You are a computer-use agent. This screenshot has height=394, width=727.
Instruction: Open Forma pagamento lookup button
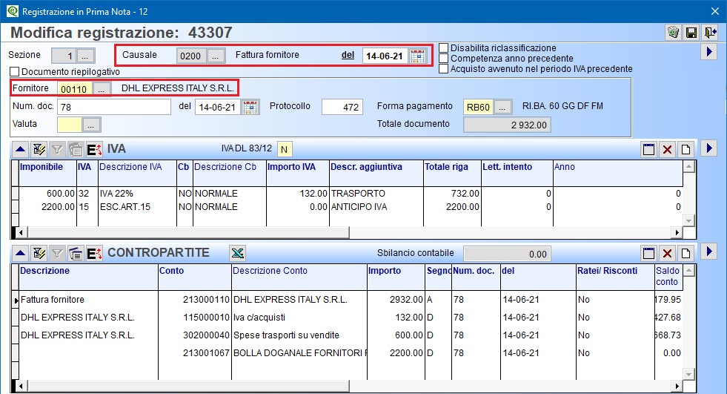click(504, 107)
